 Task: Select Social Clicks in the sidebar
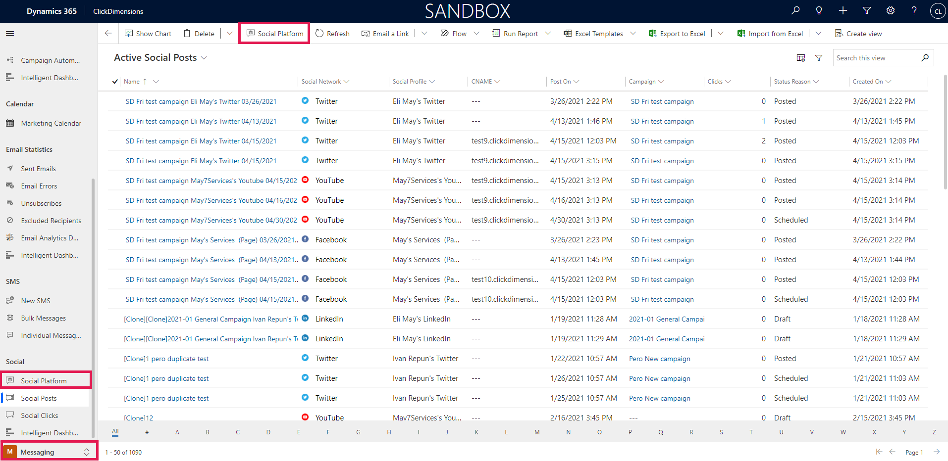pos(40,415)
